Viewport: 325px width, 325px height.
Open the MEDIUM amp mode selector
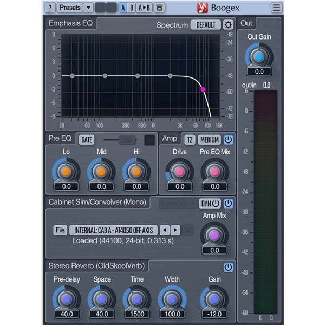[x=209, y=140]
